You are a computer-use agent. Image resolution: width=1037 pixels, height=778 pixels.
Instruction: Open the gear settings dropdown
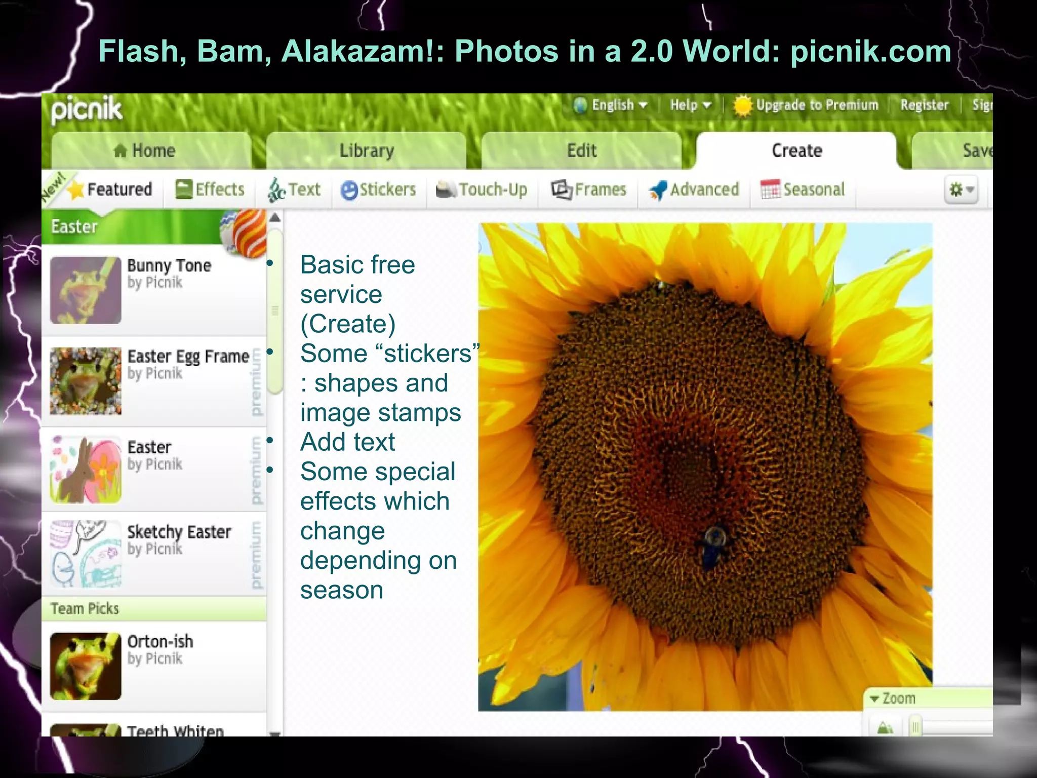click(x=961, y=190)
